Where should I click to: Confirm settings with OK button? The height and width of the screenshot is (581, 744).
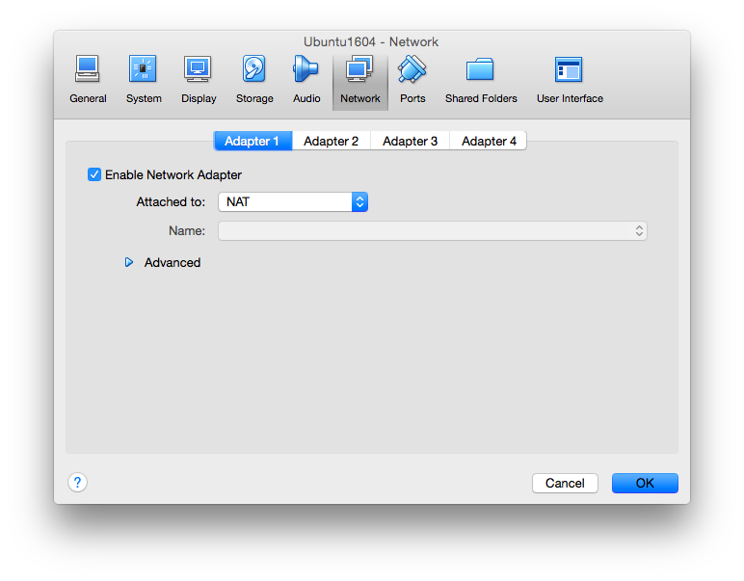[644, 483]
